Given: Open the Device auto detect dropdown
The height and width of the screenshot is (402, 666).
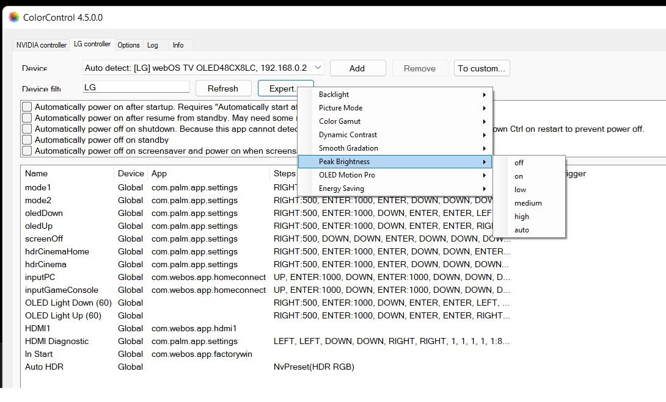Looking at the screenshot, I should coord(203,68).
